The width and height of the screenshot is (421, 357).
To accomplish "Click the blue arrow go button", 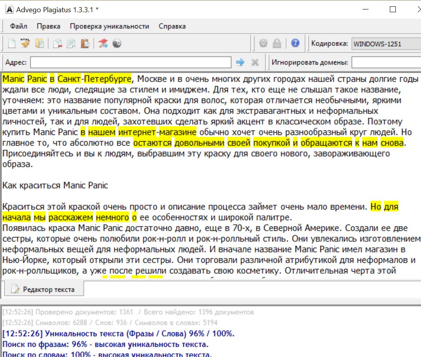I will pos(240,62).
